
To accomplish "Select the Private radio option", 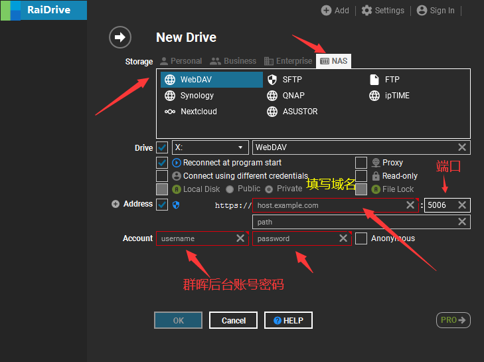I will click(x=269, y=189).
